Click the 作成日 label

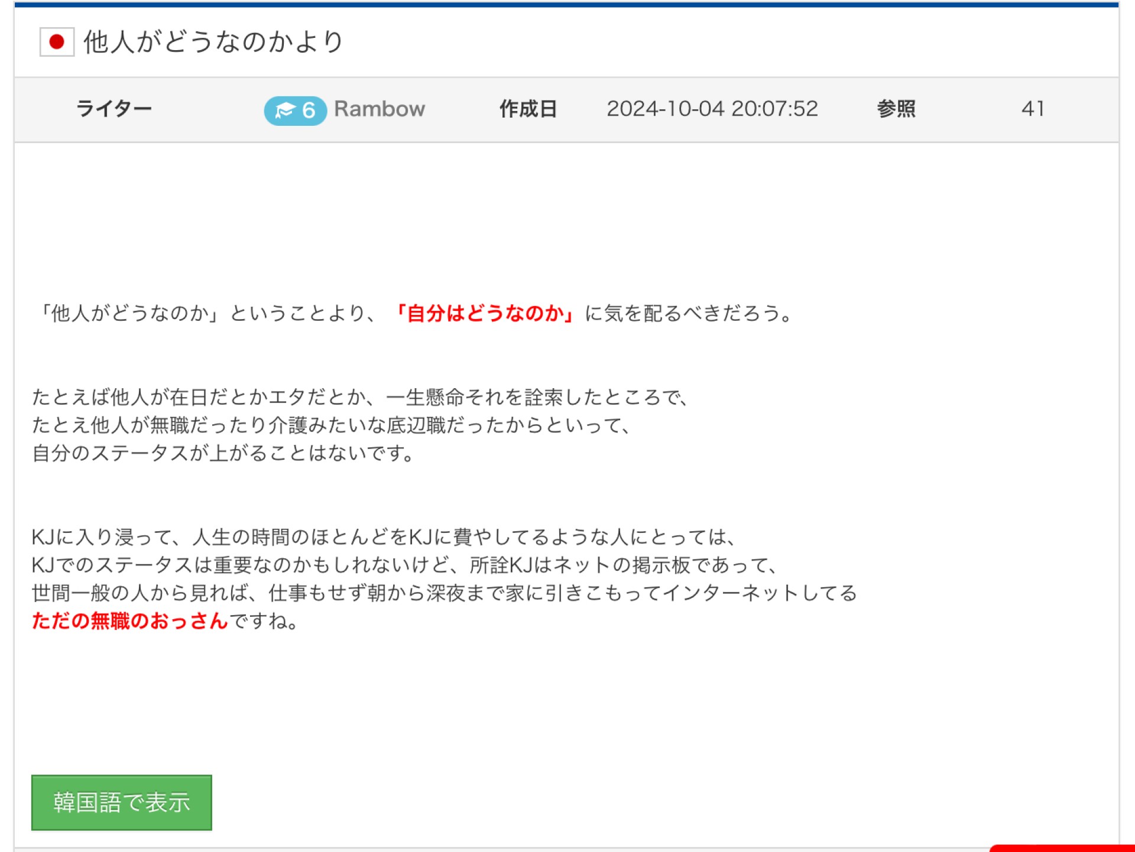(x=528, y=109)
